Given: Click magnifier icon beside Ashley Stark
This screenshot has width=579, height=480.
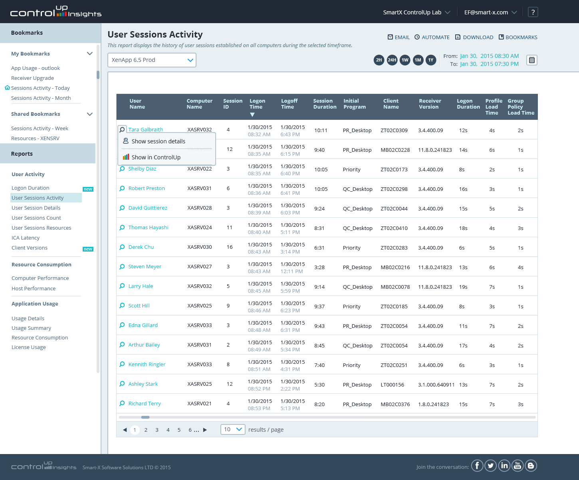Looking at the screenshot, I should [x=122, y=384].
